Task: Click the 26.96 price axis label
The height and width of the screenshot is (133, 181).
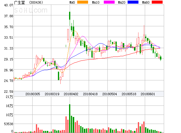Action: point(8,70)
